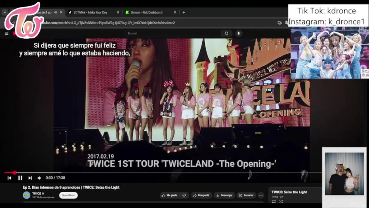The width and height of the screenshot is (369, 208).
Task: Open the browser tab search chevron
Action: (5, 12)
